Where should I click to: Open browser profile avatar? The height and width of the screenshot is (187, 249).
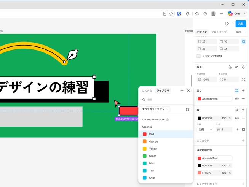click(x=213, y=14)
